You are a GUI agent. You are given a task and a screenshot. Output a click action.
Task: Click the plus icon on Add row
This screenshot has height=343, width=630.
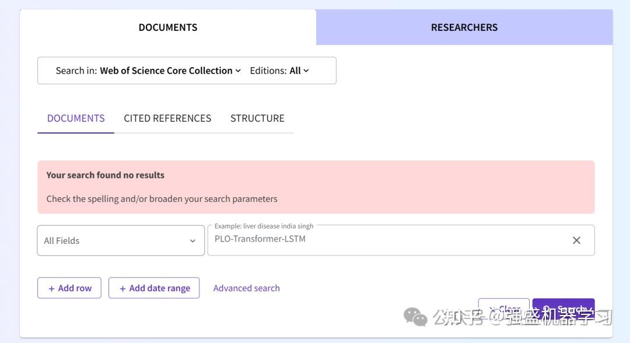[51, 288]
